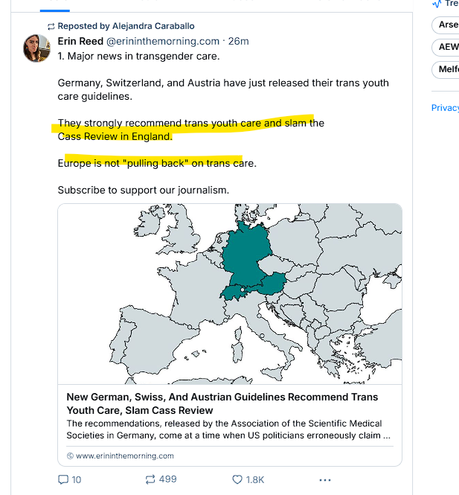This screenshot has height=495, width=459.
Task: Open the Privacy link in the sidebar
Action: [x=445, y=108]
